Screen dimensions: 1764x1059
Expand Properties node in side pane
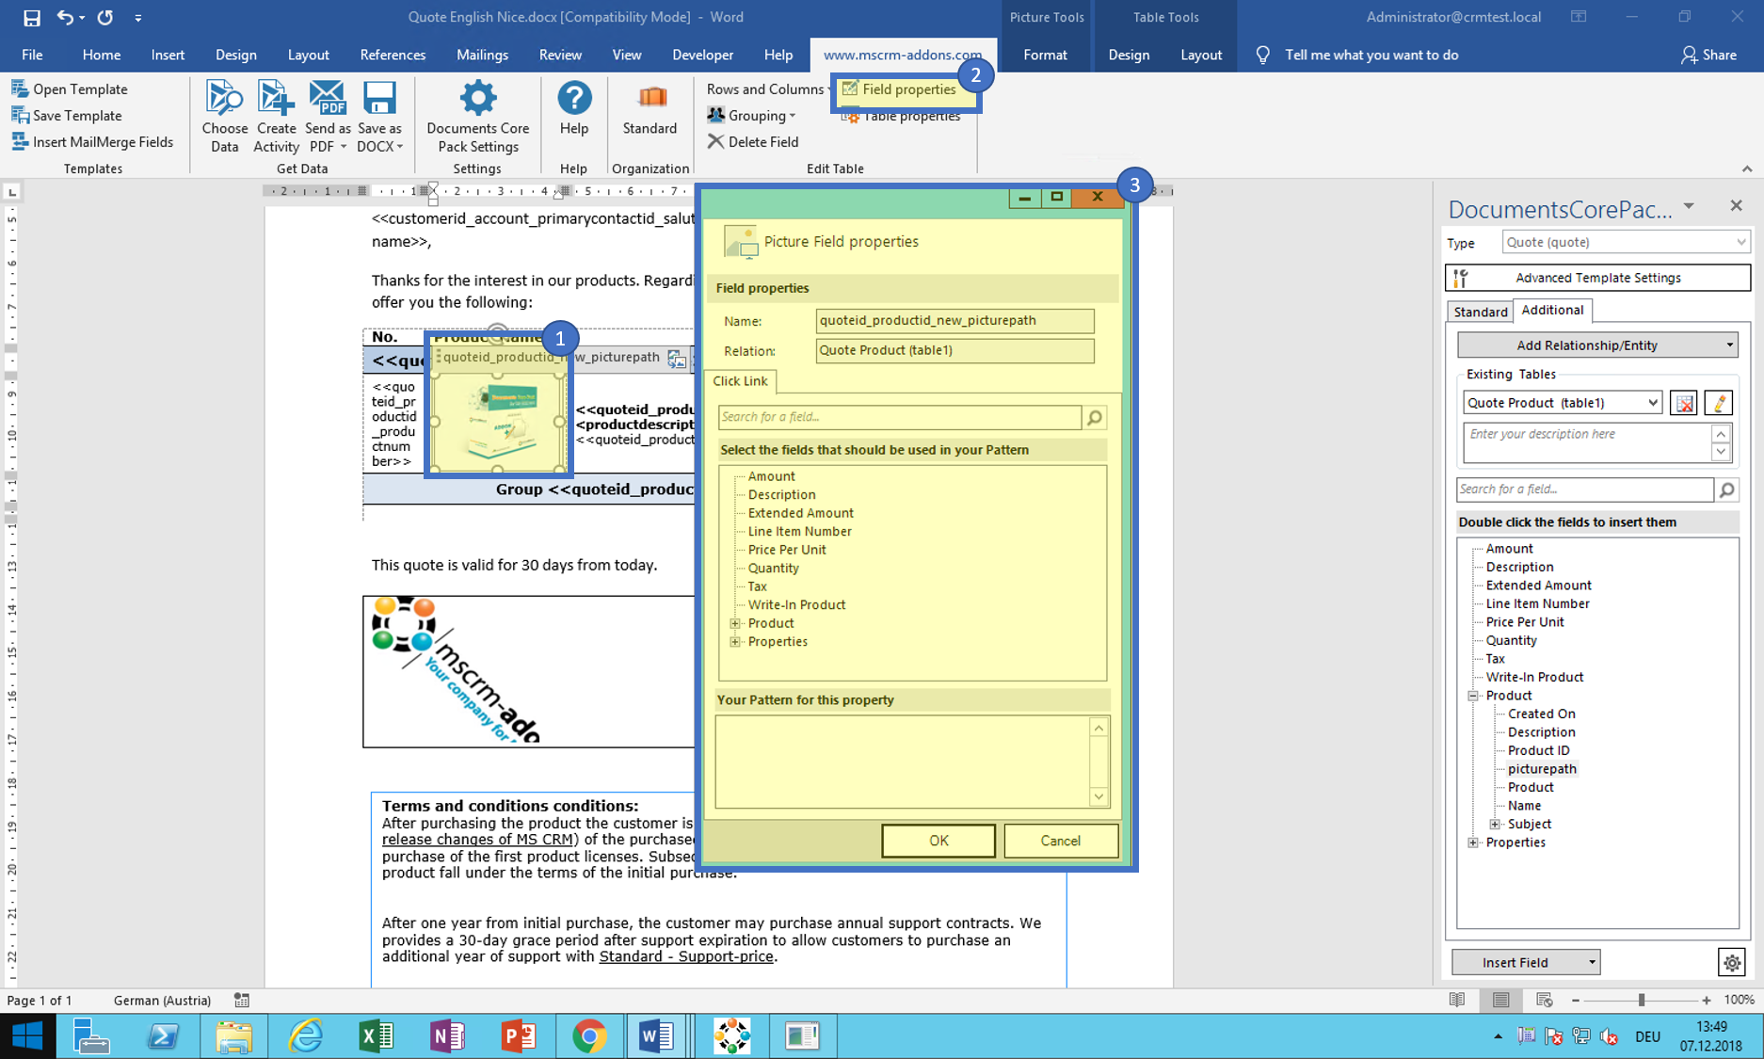(x=1473, y=842)
